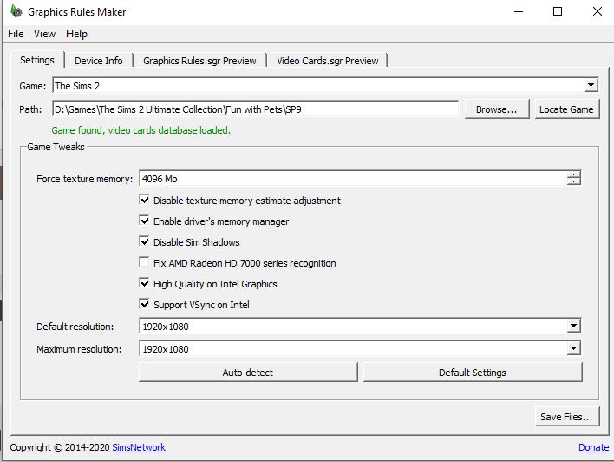Uncheck High Quality on Intel Graphics
Image resolution: width=614 pixels, height=462 pixels.
coord(145,284)
